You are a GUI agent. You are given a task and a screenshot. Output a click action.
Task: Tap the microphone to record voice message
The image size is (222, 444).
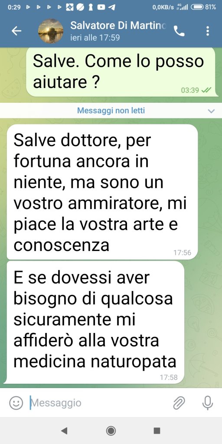coord(208,403)
